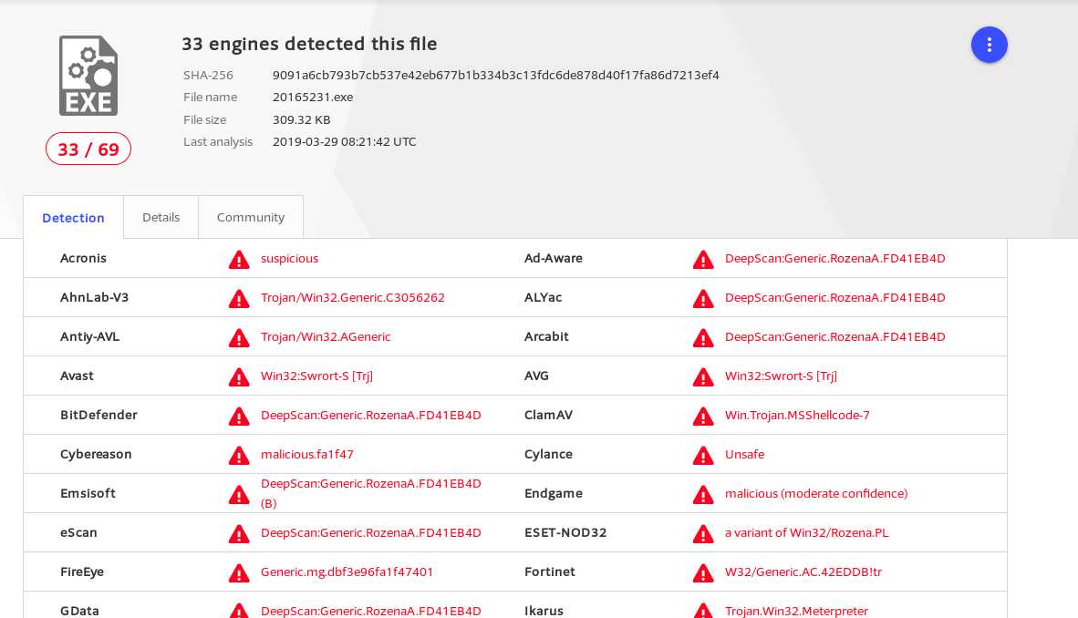The width and height of the screenshot is (1078, 618).
Task: Click the warning icon beside Arcabit
Action: (x=702, y=337)
